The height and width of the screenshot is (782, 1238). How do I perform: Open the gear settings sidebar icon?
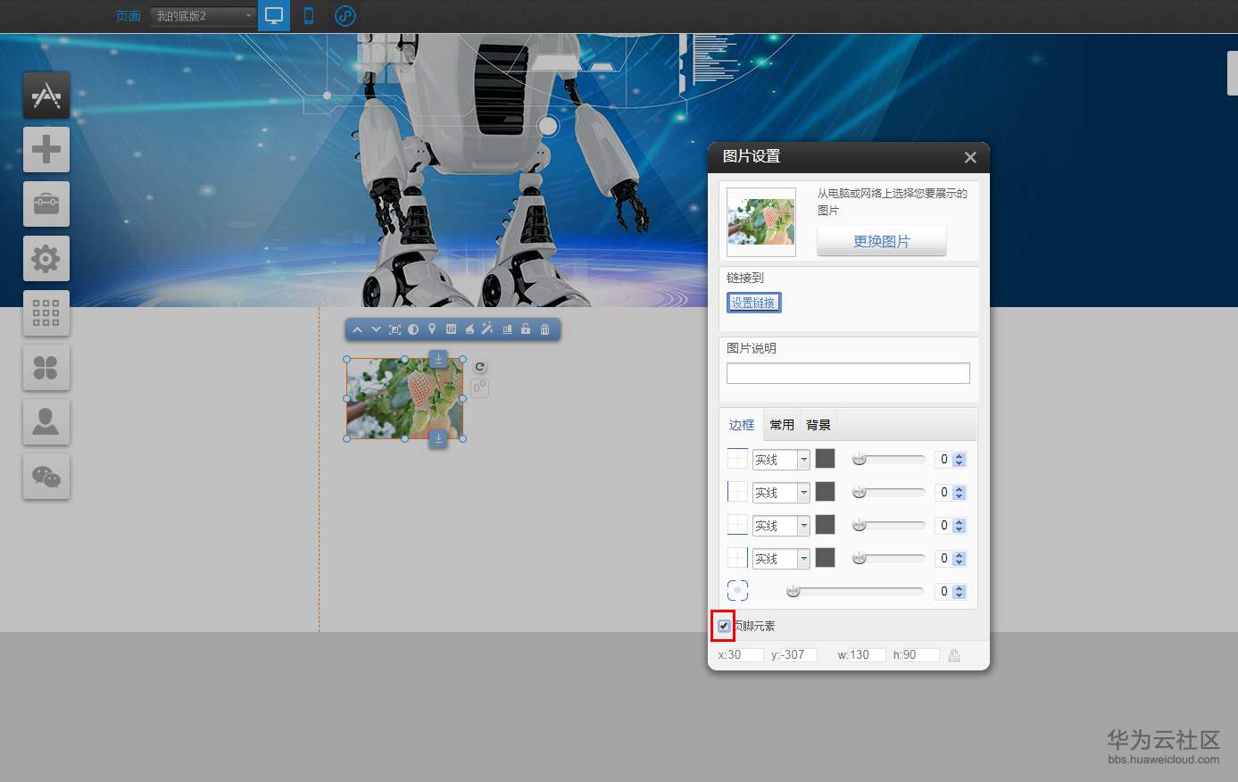click(x=46, y=258)
